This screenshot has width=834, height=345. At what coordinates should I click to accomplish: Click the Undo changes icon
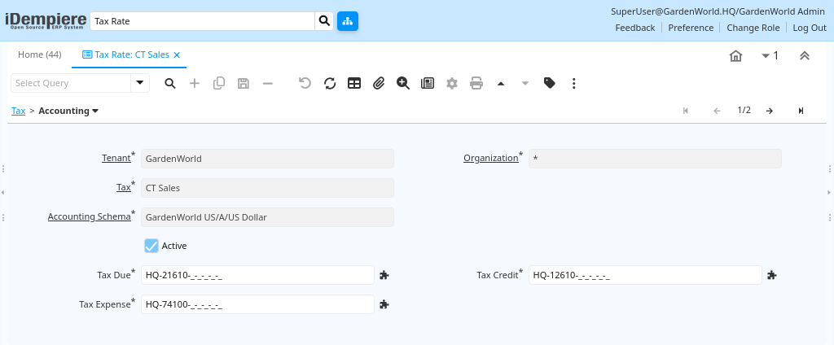(x=305, y=84)
